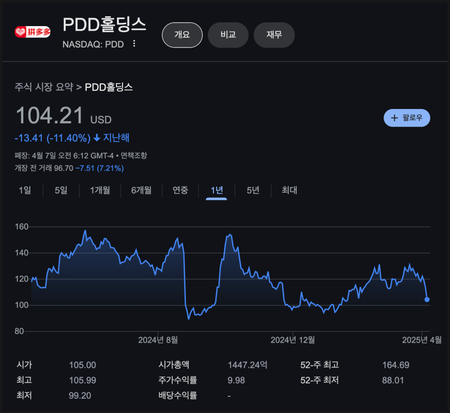Click the 120 y-axis label

point(21,279)
